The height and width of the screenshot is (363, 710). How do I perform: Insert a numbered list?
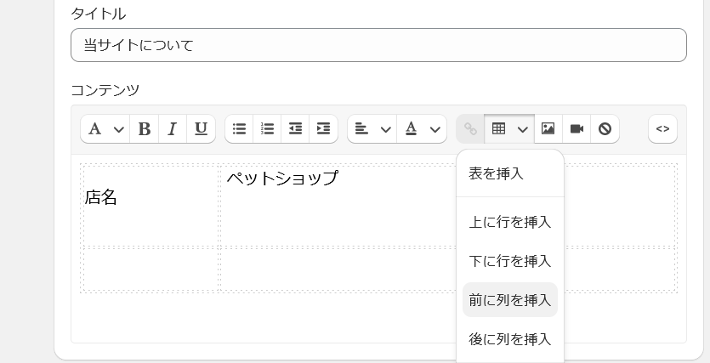(x=267, y=129)
